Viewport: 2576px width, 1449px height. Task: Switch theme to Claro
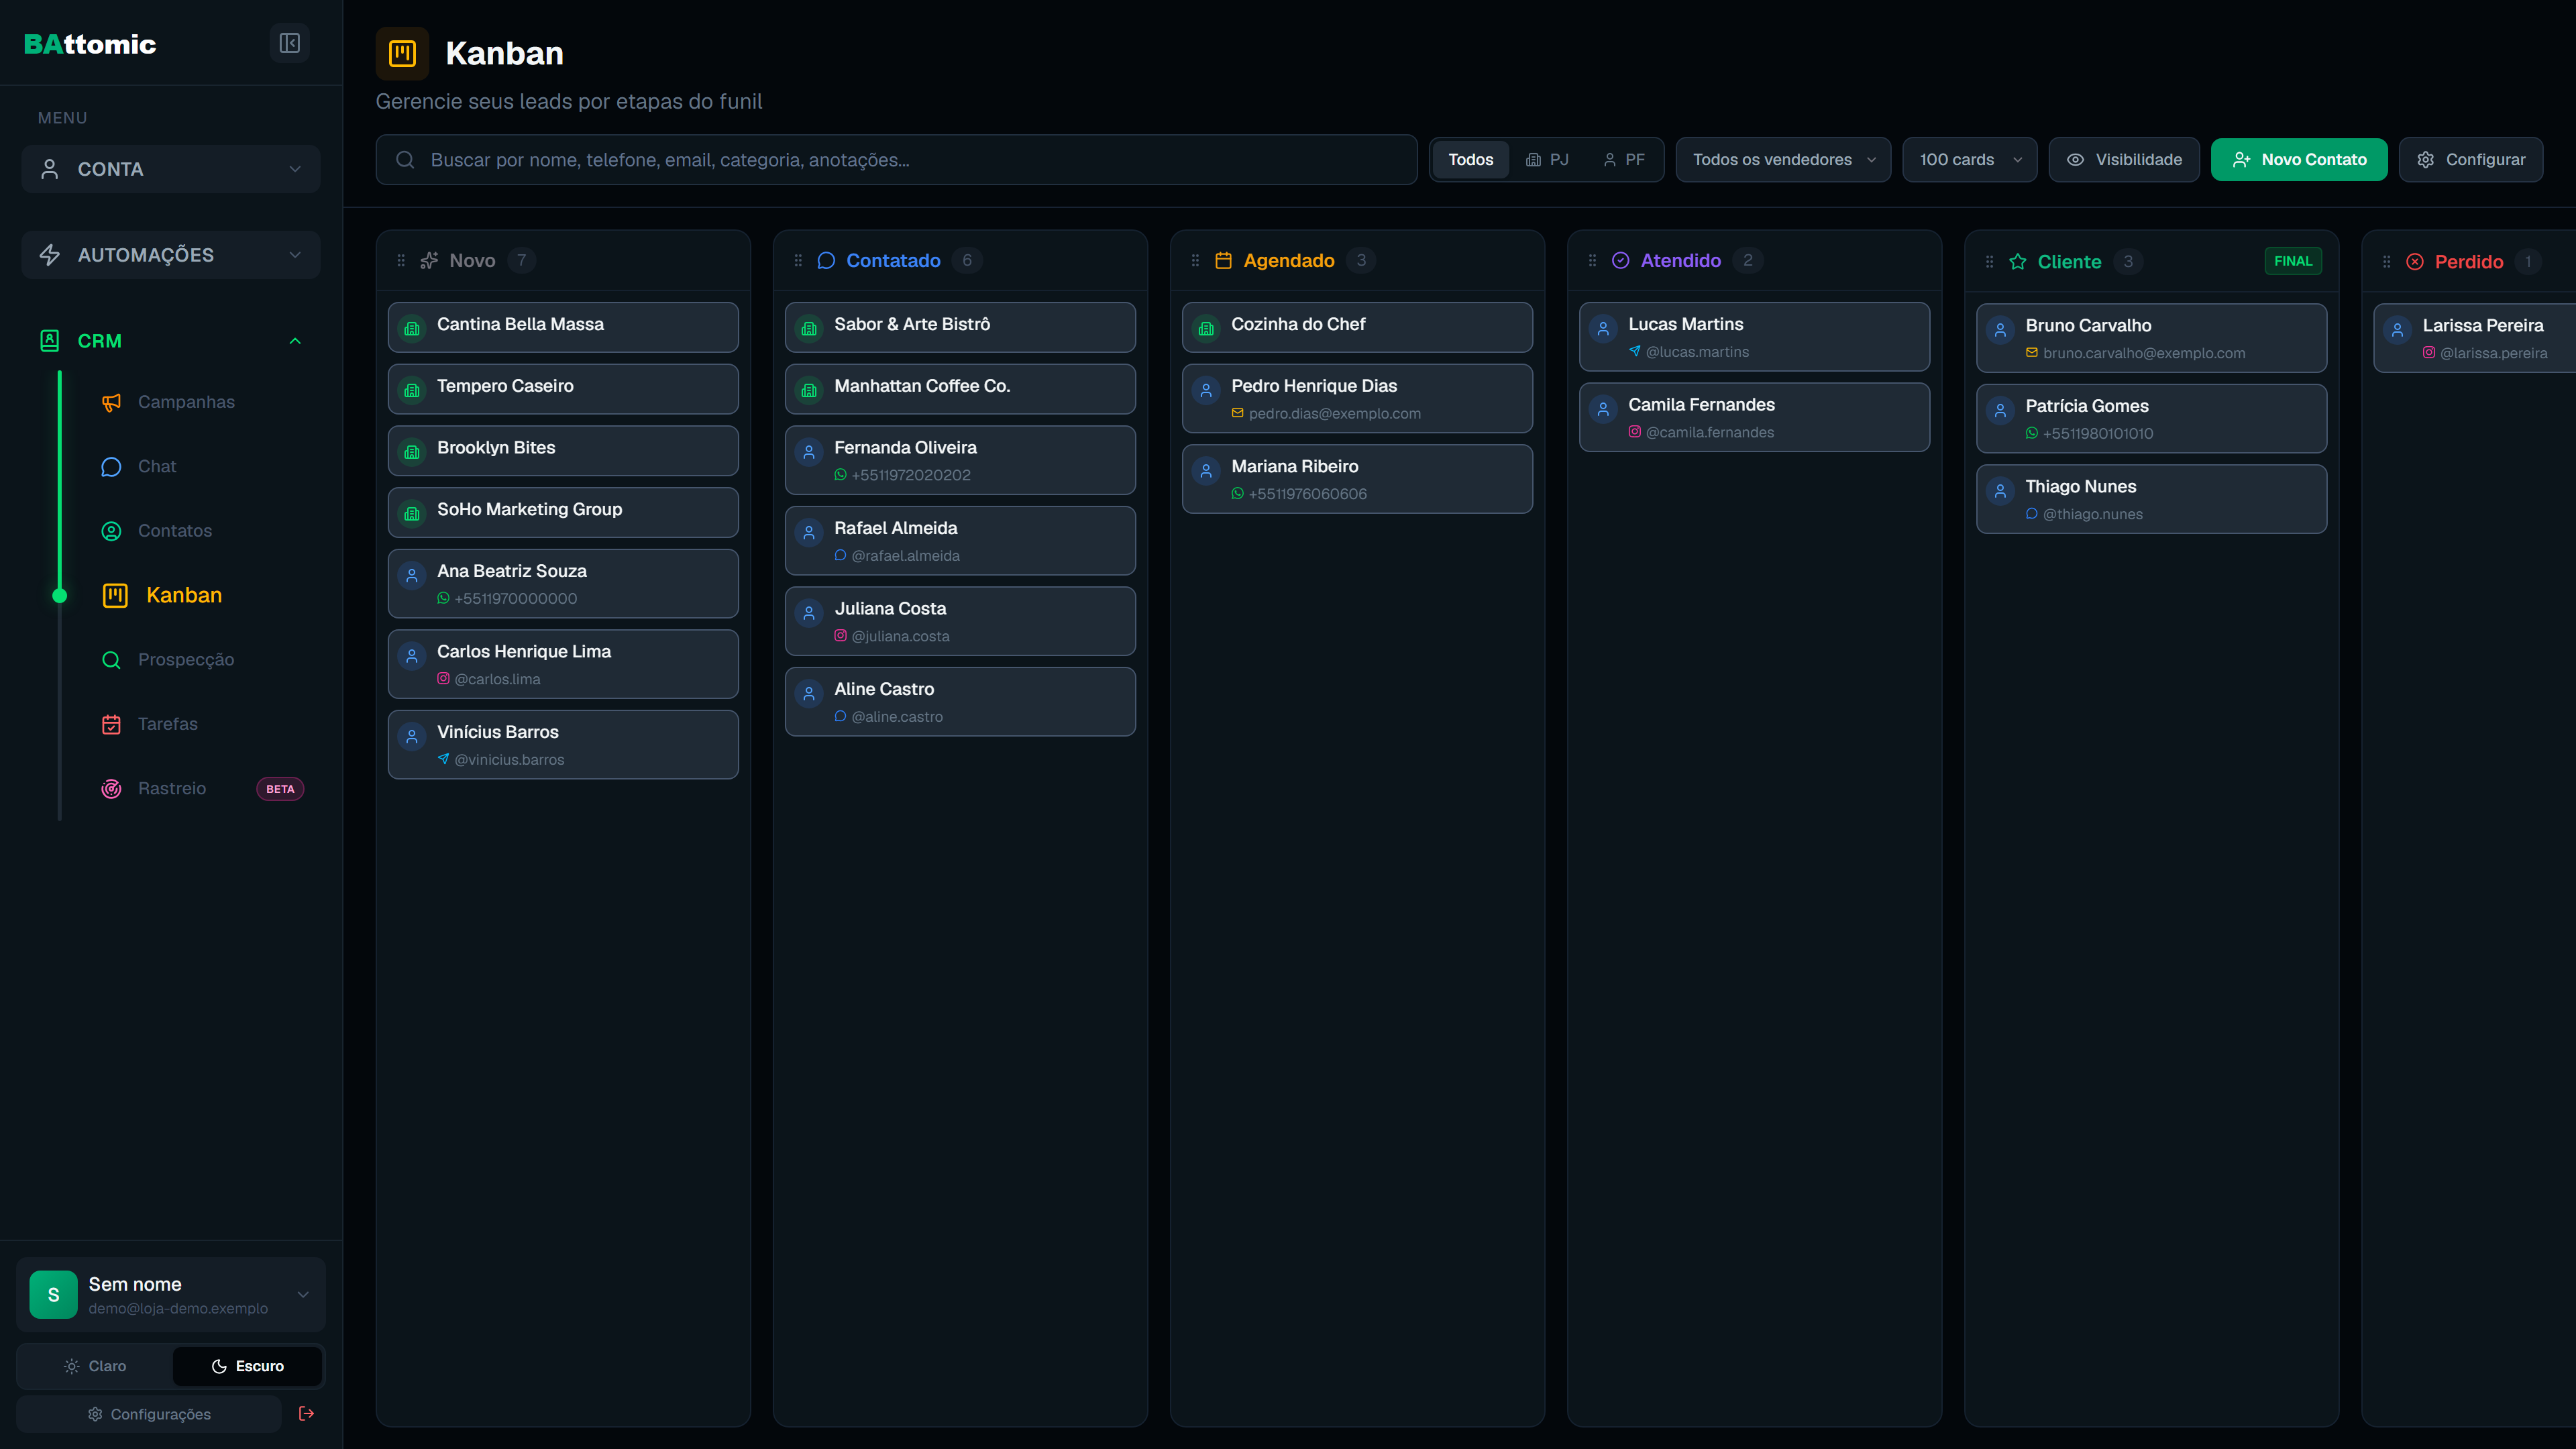click(96, 1366)
